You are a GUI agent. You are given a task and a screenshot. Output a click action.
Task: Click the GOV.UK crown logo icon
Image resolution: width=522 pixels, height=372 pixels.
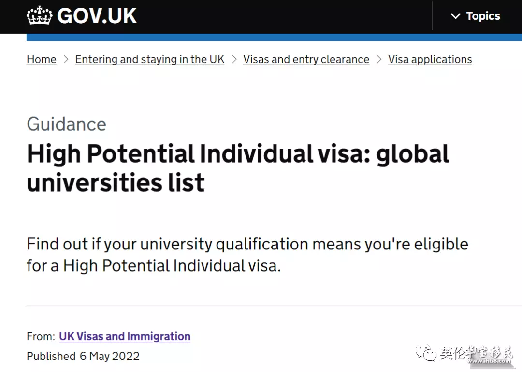pos(40,16)
